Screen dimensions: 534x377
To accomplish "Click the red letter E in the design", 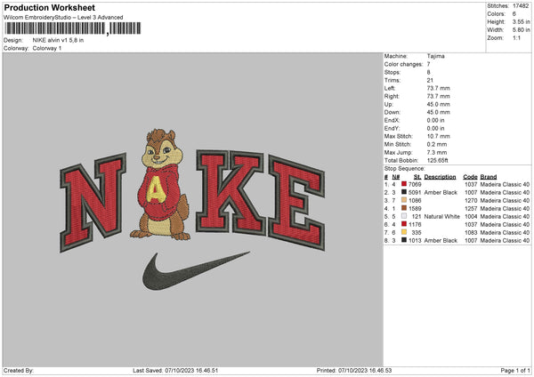I will [x=296, y=203].
